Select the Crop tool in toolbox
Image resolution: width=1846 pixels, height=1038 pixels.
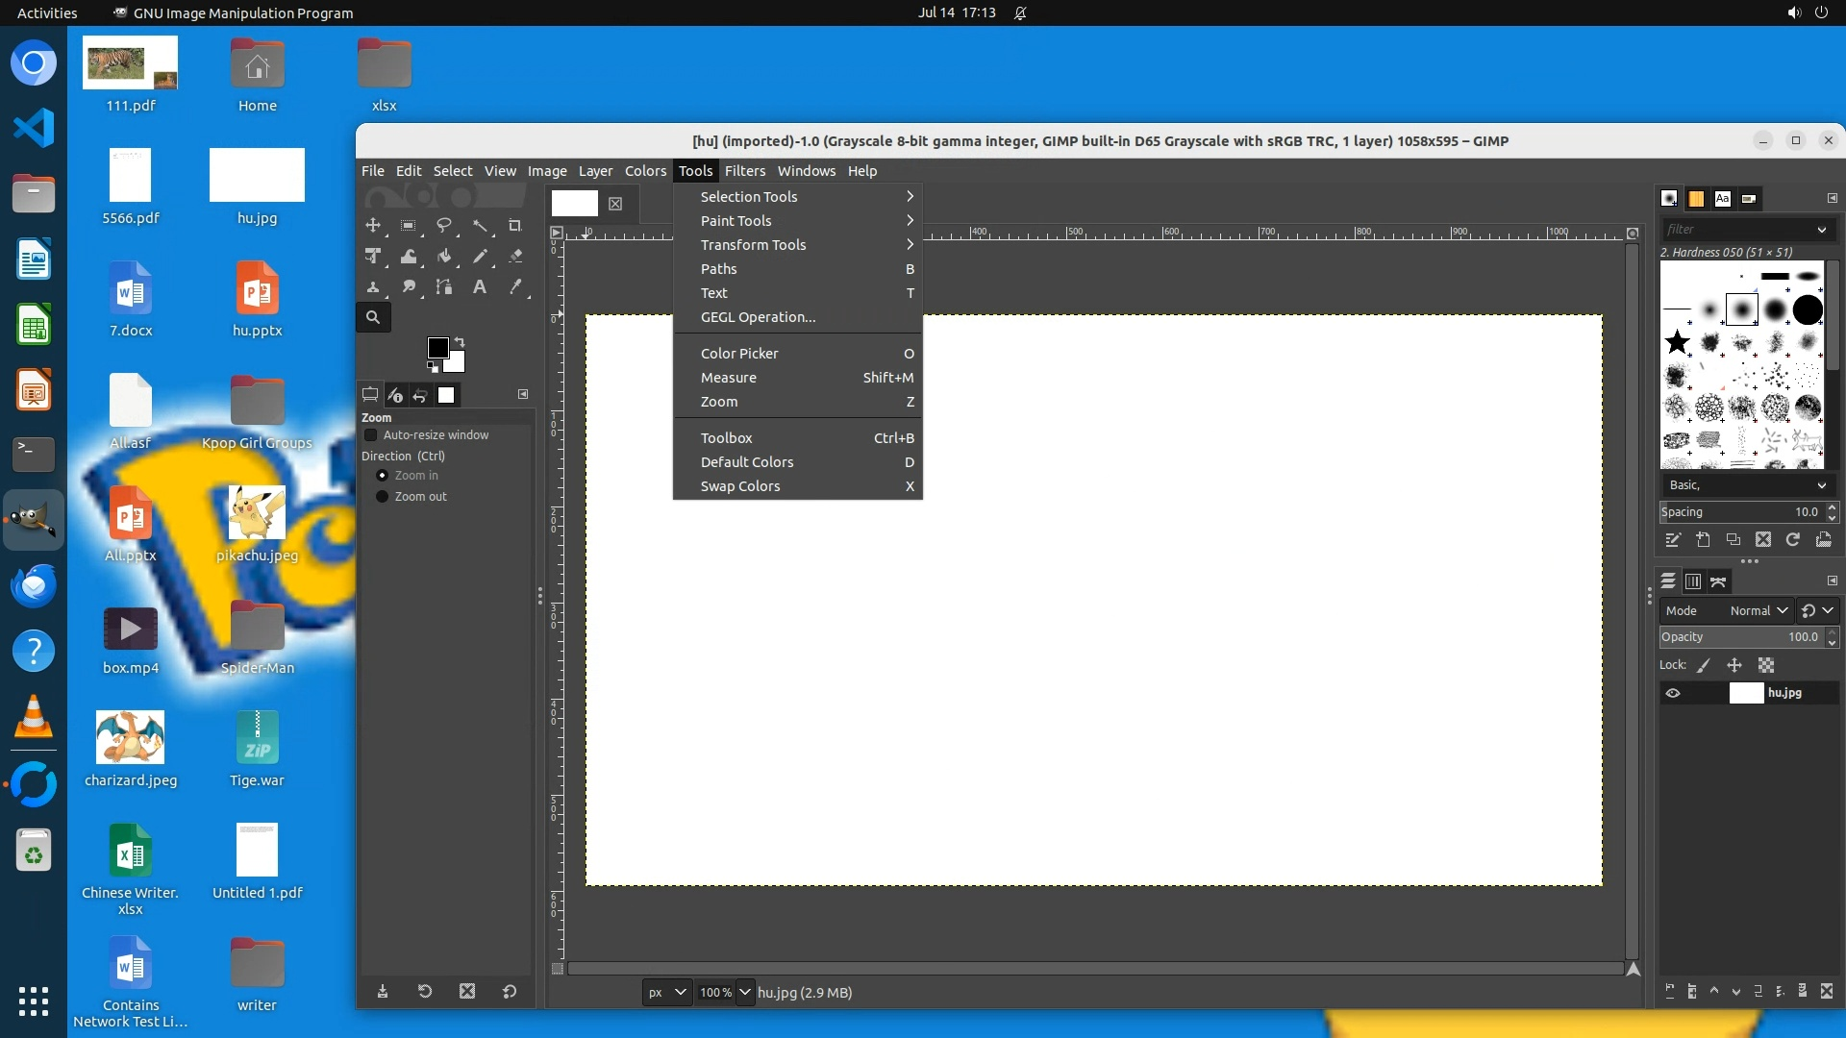tap(515, 226)
